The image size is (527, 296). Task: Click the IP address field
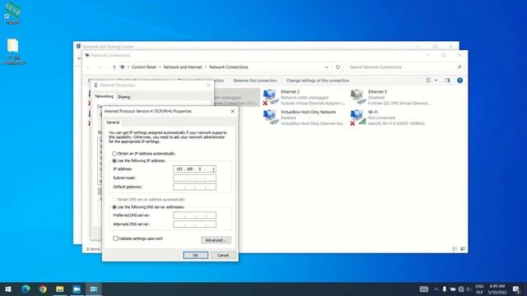point(194,169)
